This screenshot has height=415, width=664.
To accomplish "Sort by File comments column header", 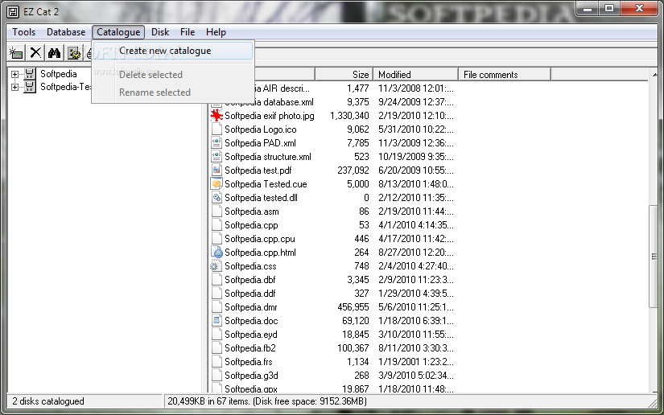I will coord(505,75).
